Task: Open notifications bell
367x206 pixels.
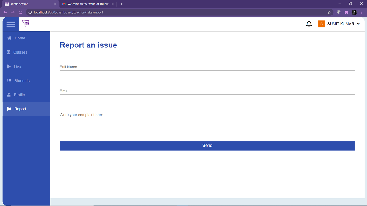Action: coord(309,24)
